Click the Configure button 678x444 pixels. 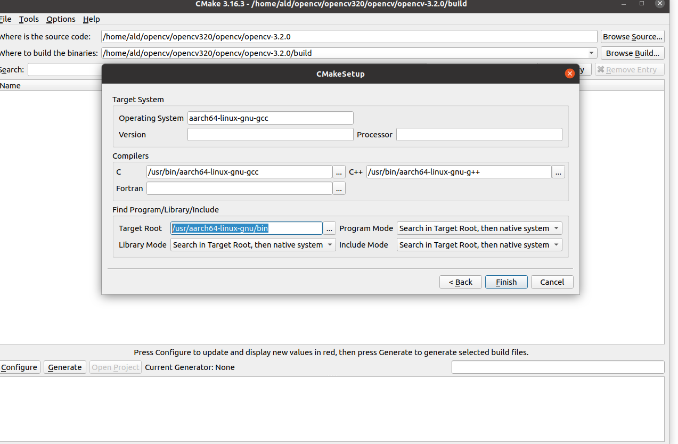click(19, 367)
